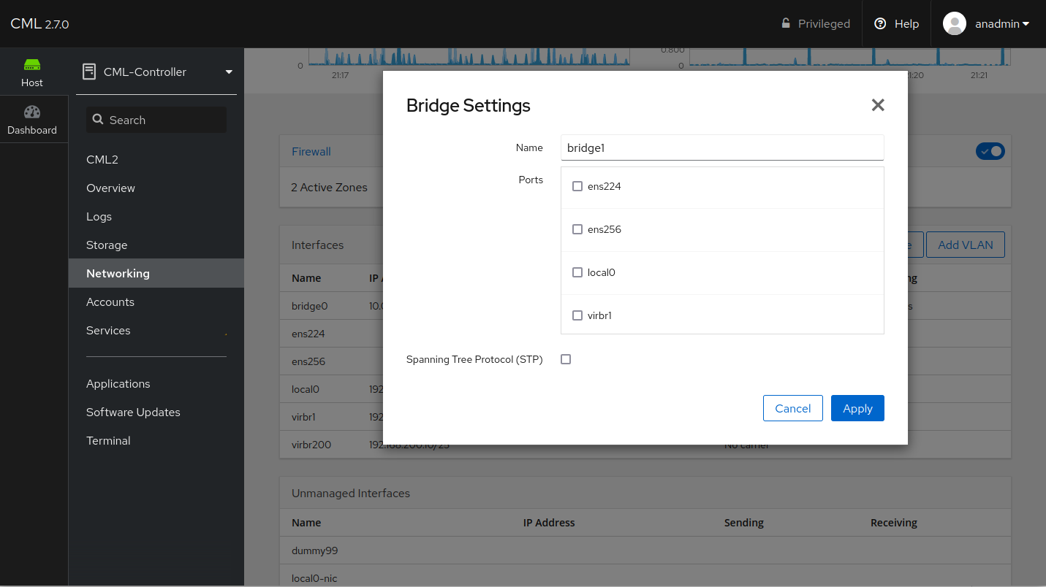Click the anadmin user avatar icon
The image size is (1046, 587).
[954, 23]
